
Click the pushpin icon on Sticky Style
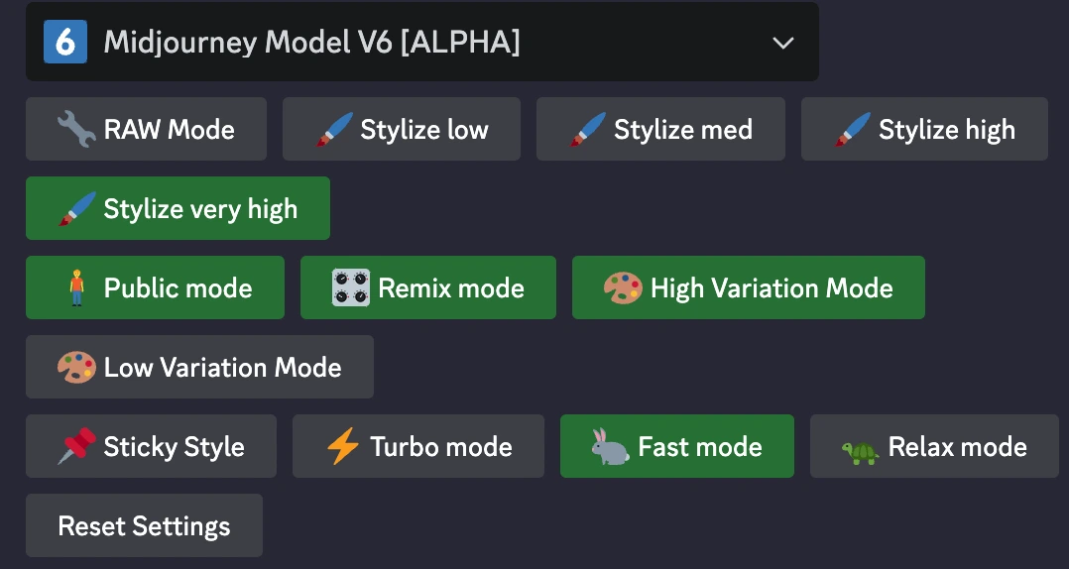pos(76,446)
